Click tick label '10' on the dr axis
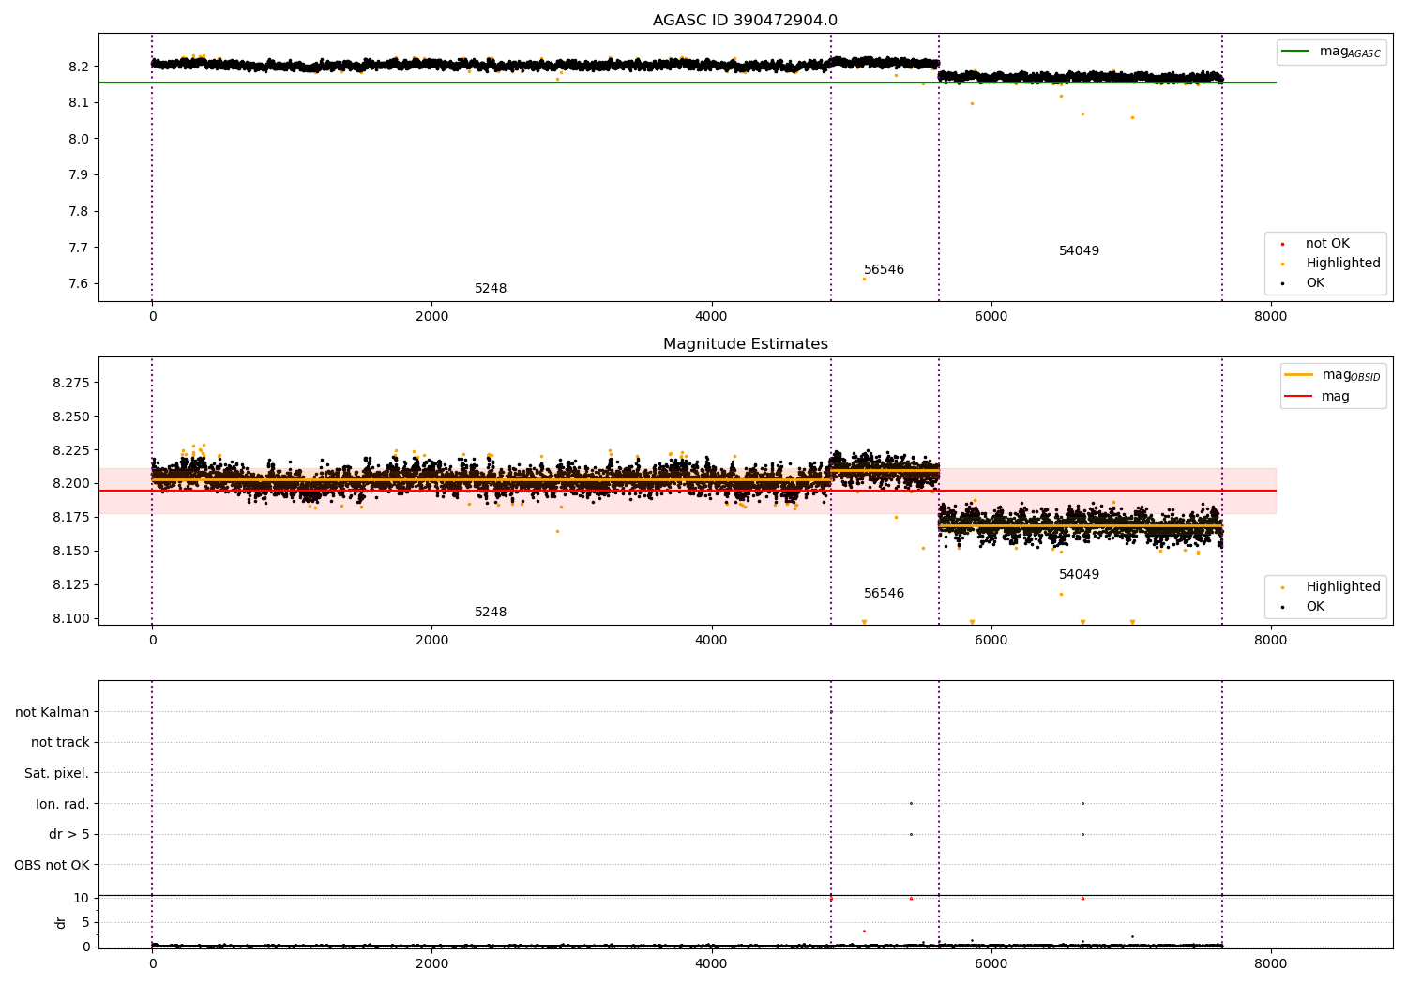The image size is (1407, 985). click(x=82, y=899)
